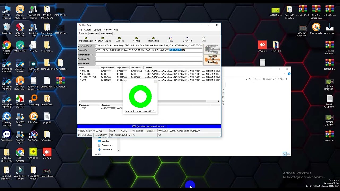Open Google Chrome desktop shortcut

[7, 48]
